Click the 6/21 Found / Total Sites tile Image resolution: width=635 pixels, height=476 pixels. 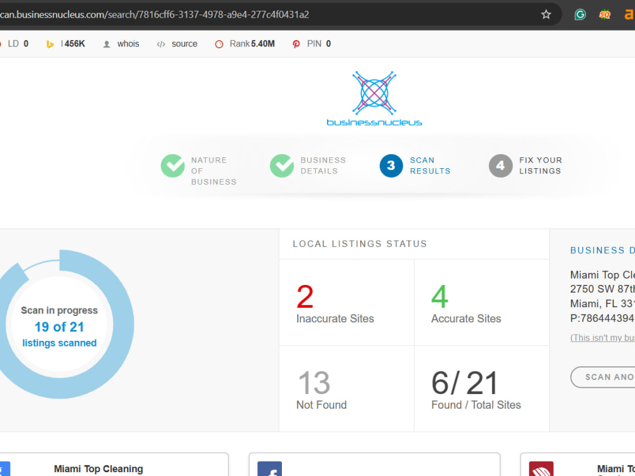481,388
